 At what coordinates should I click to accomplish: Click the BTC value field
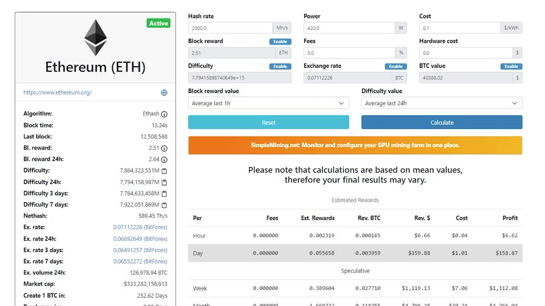tap(466, 78)
